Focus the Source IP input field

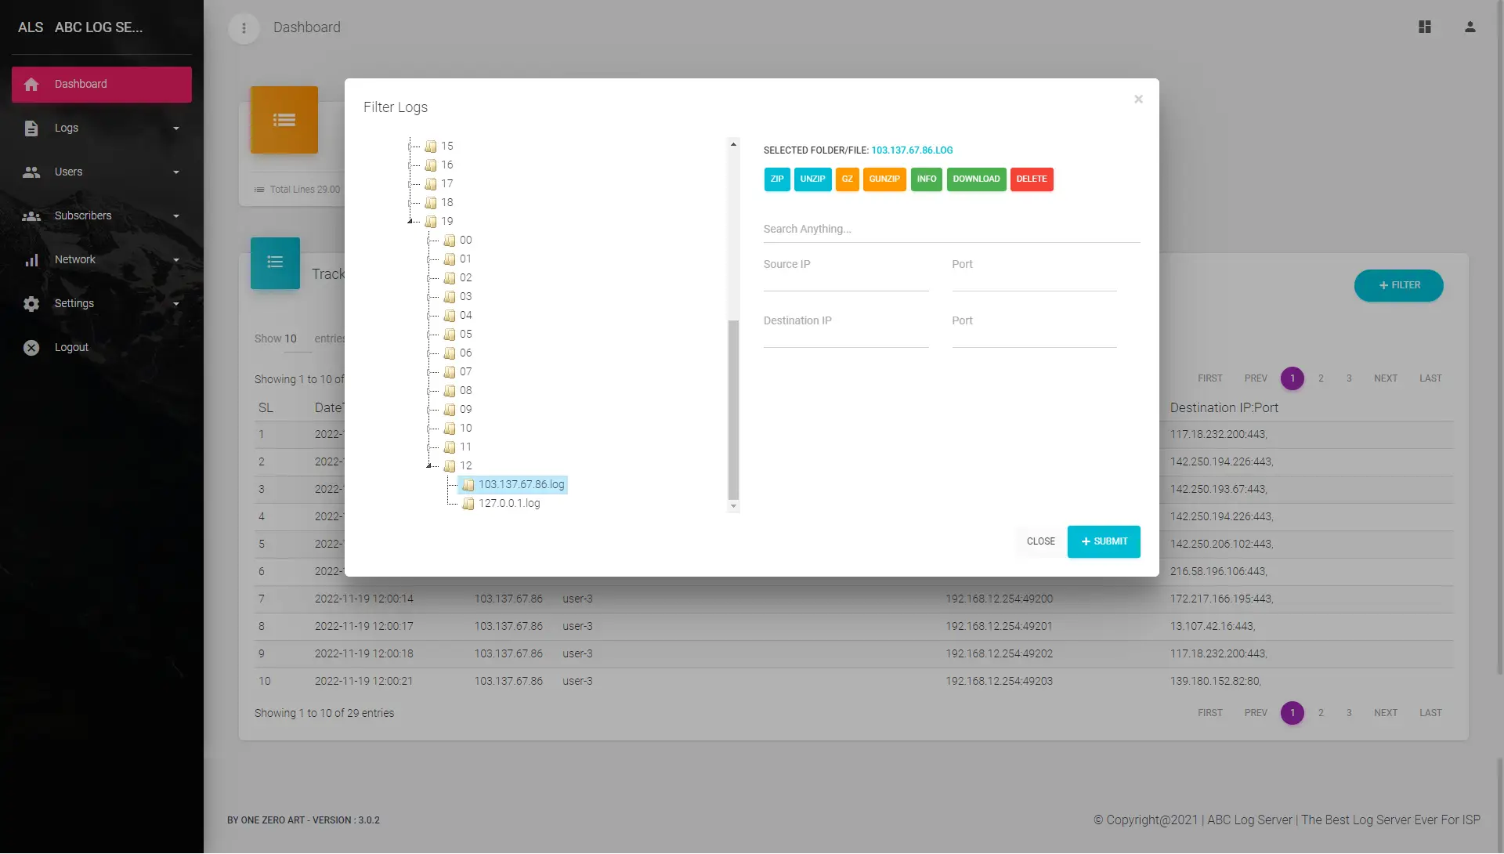pos(845,281)
